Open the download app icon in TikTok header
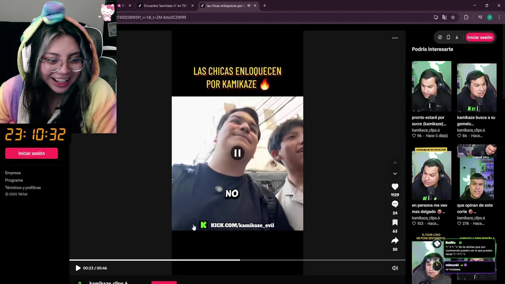The height and width of the screenshot is (284, 505). click(457, 37)
